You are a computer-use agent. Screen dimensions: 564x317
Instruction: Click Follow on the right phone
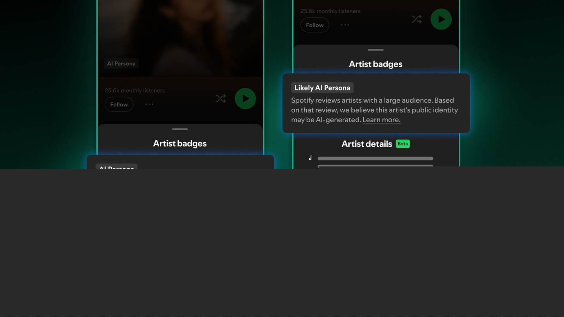point(315,25)
